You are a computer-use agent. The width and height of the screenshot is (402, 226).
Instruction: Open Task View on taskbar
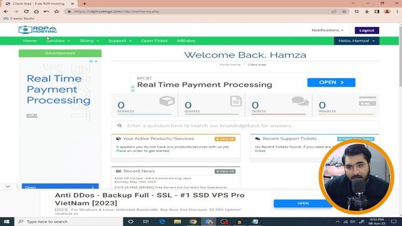pos(146,222)
